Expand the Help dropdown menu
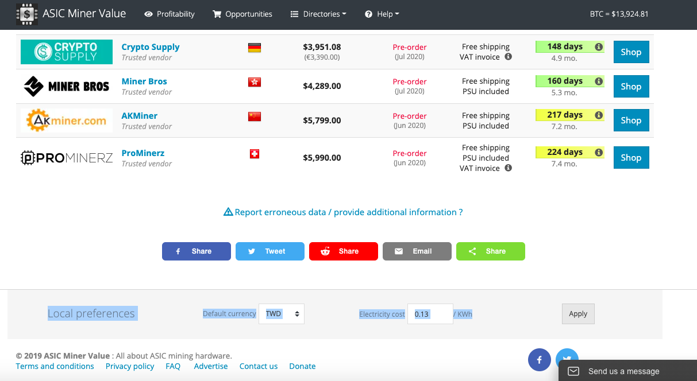The image size is (697, 381). [x=382, y=14]
